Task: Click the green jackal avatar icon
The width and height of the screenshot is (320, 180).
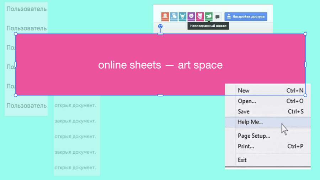Action: point(209,16)
